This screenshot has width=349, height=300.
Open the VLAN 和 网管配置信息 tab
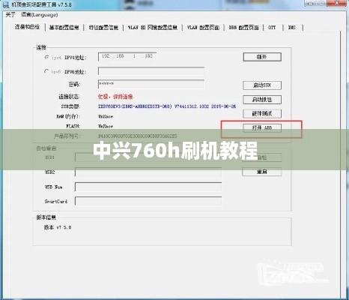click(x=153, y=28)
